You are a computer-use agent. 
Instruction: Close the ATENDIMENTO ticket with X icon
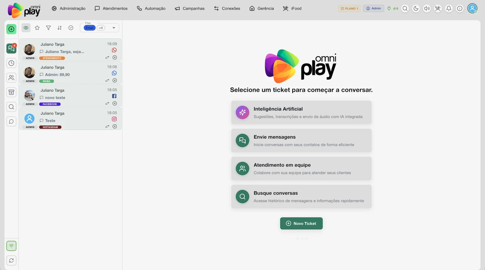[115, 57]
